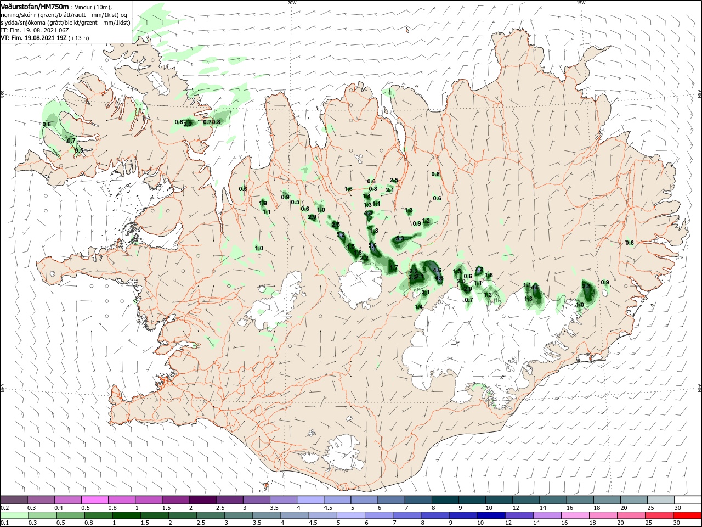Click the Veðurstofan/HM750m title text
Screen dimensions: 702x527
click(35, 6)
